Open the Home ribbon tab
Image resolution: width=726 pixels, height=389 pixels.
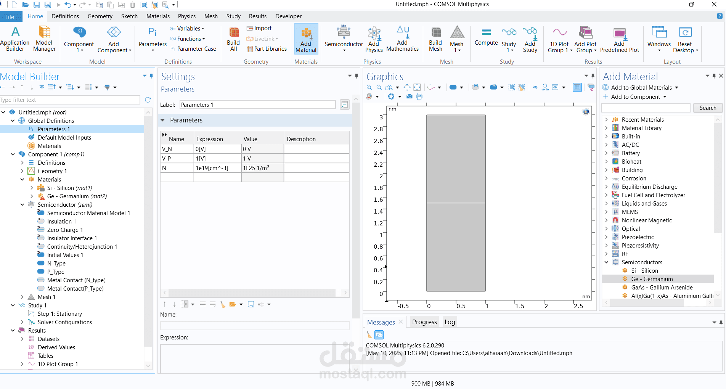pos(35,16)
